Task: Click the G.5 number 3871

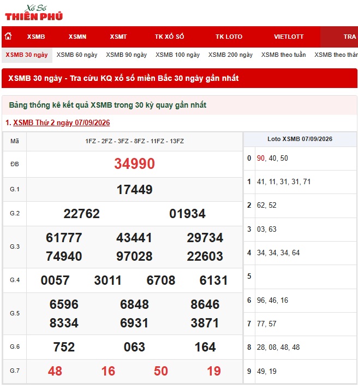Action: coord(205,323)
